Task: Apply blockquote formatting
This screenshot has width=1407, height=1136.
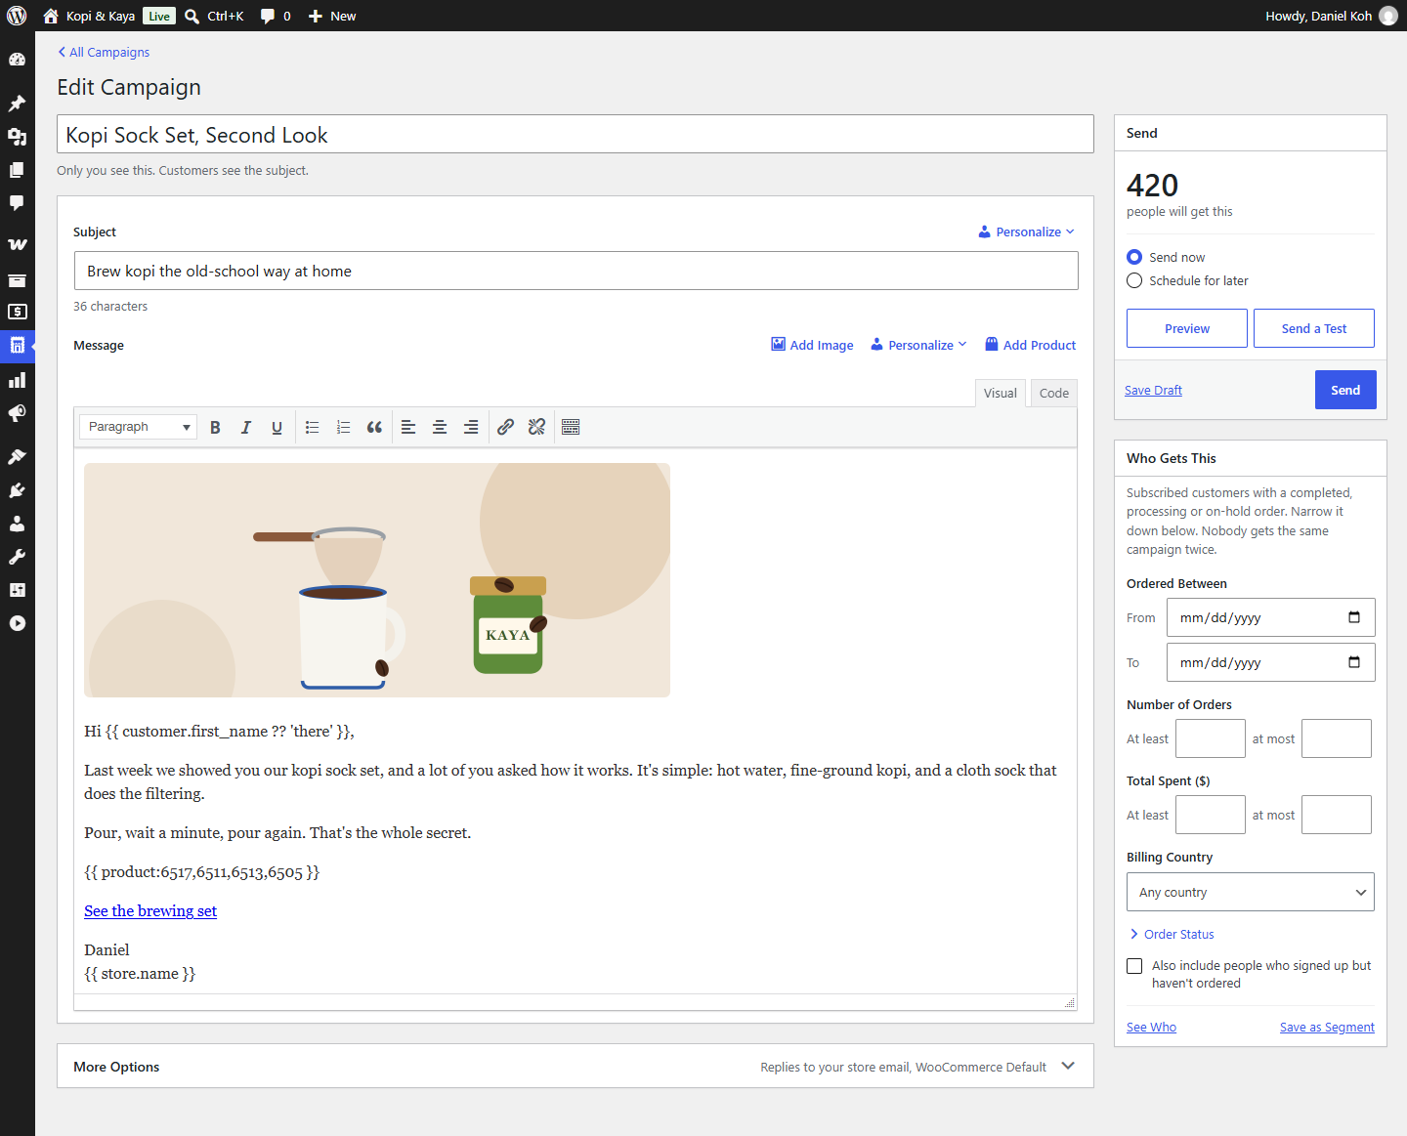Action: (374, 427)
